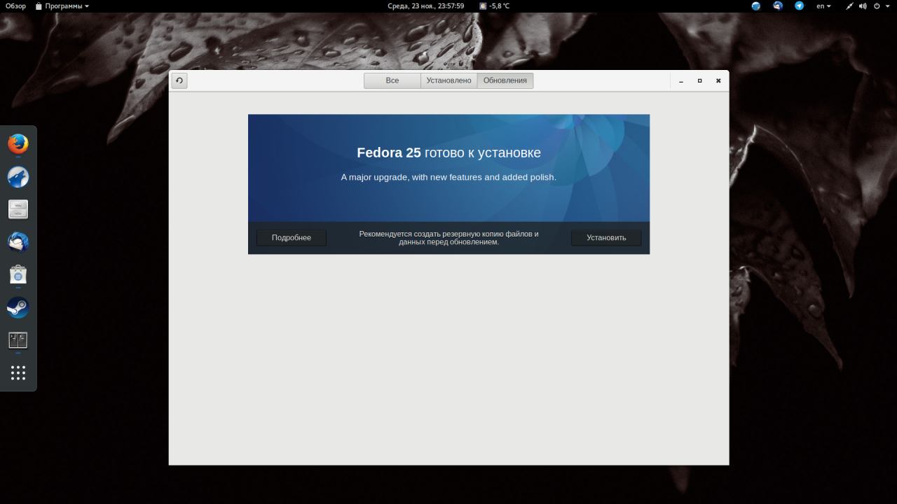Open the blue wolf browser in dock
Screen dimensions: 897x504
18,177
